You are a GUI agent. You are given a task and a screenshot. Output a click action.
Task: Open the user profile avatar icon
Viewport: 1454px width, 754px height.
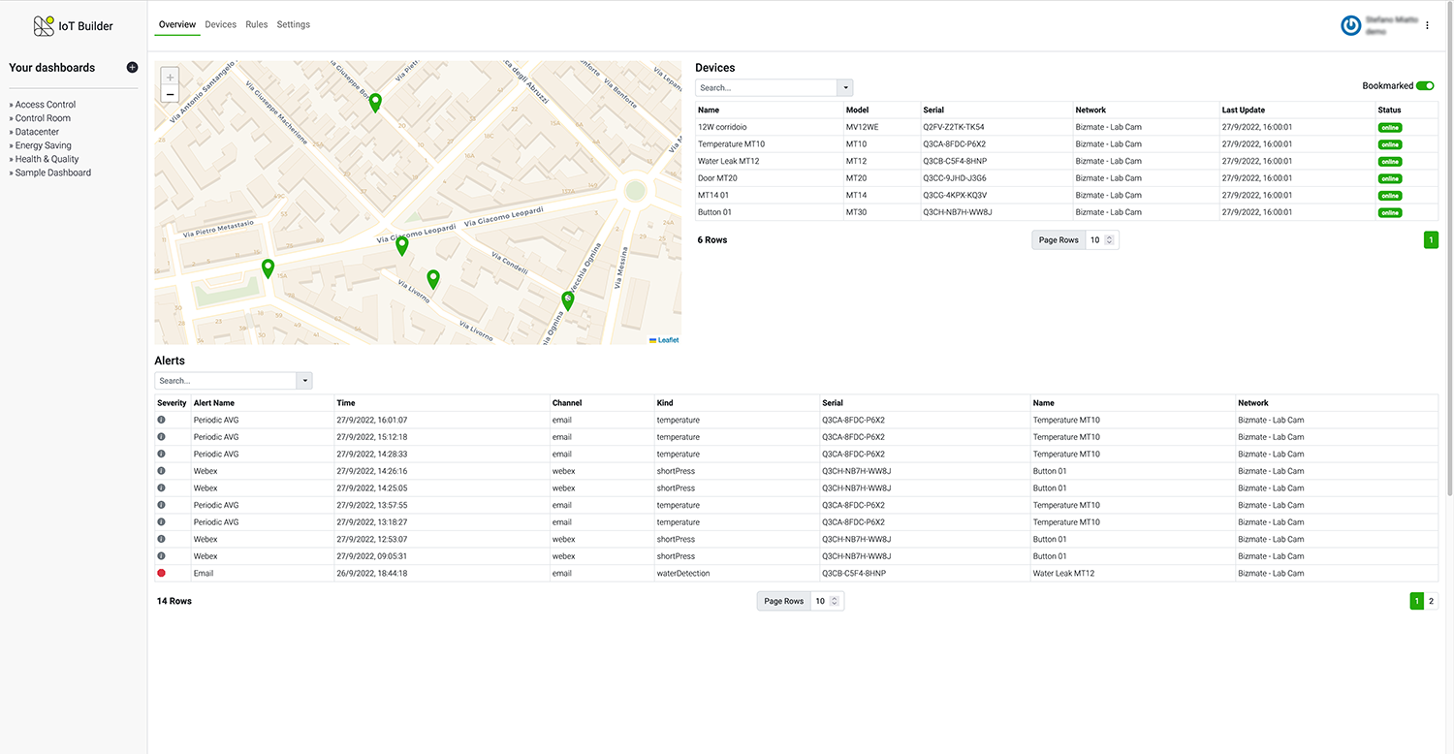pyautogui.click(x=1351, y=25)
